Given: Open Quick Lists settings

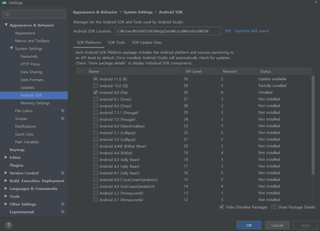Looking at the screenshot, I should 24,134.
